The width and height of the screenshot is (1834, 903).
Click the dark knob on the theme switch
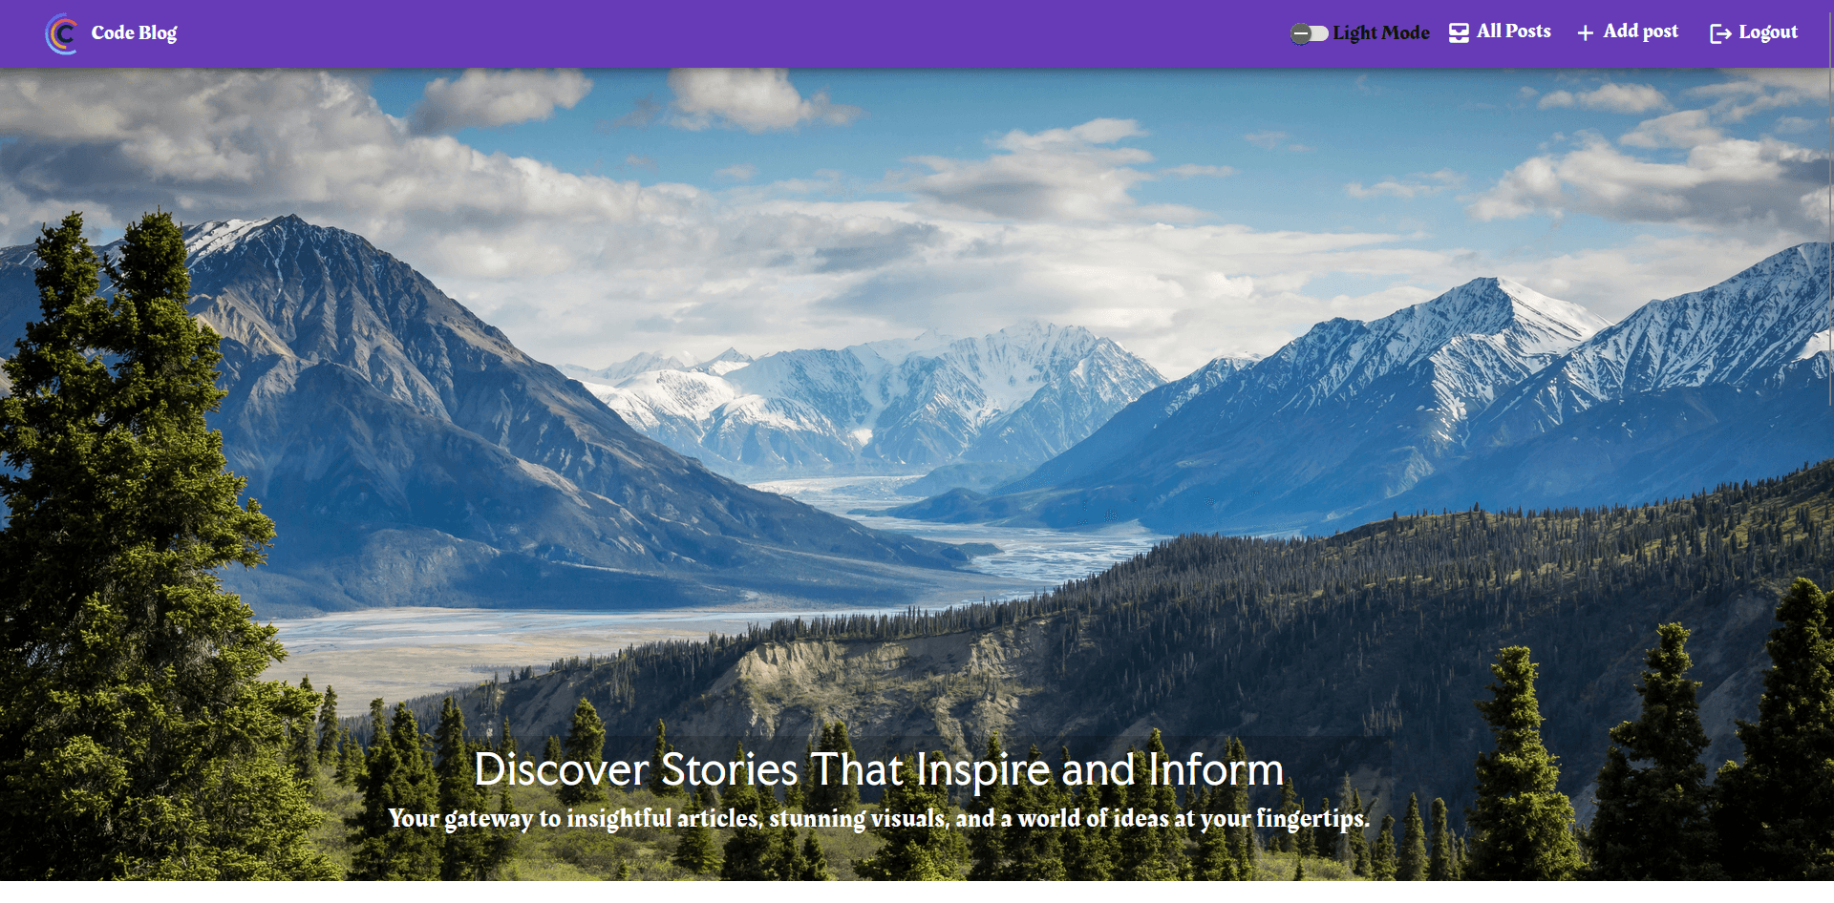point(1301,33)
